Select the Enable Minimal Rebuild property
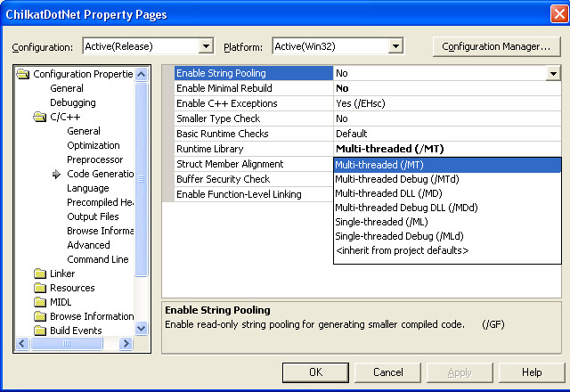This screenshot has height=392, width=570. [x=254, y=88]
